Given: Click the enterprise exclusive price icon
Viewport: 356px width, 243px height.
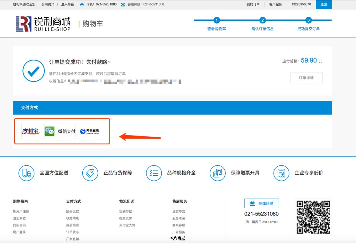Looking at the screenshot, I should click(x=281, y=173).
